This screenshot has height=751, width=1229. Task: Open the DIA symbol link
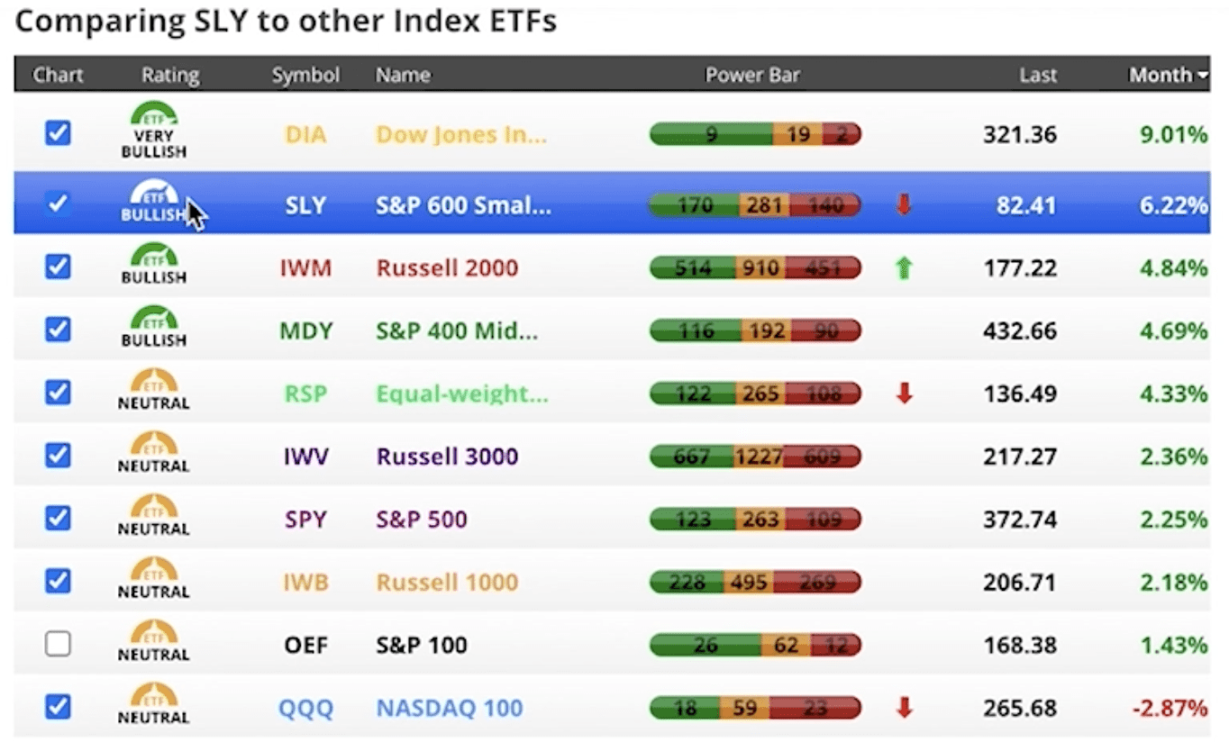click(x=305, y=135)
